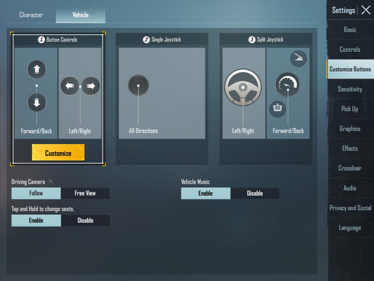The width and height of the screenshot is (374, 281).
Task: Click the Vehicle Music label
Action: (x=195, y=182)
